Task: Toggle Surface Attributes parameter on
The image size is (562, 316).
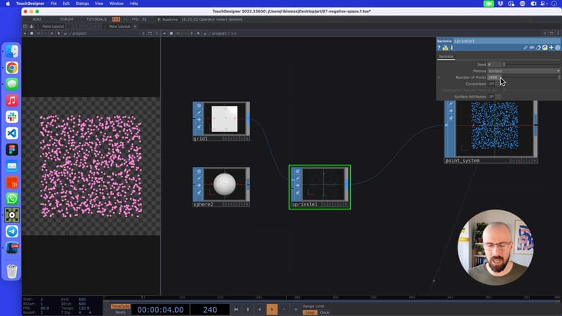Action: tap(491, 97)
